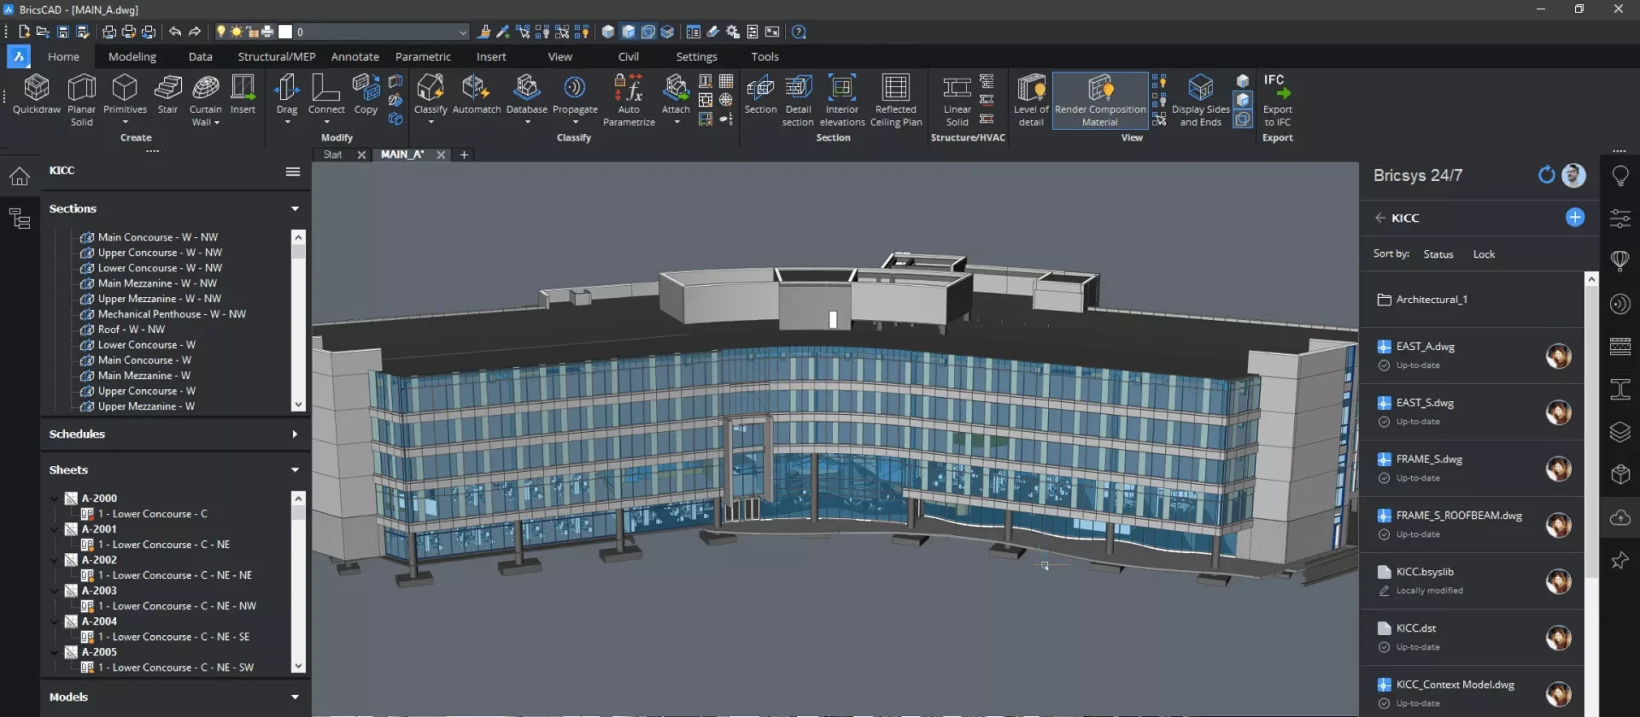This screenshot has height=717, width=1640.
Task: Toggle Display Sides and Ends
Action: coord(1200,98)
